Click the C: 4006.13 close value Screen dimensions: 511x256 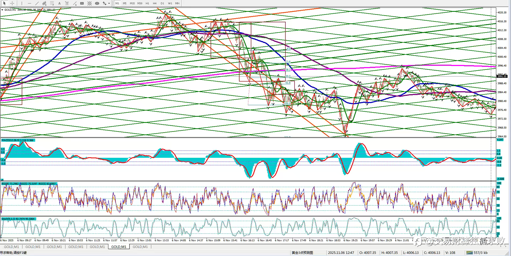[x=432, y=253]
